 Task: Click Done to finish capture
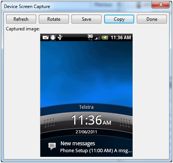click(x=152, y=19)
